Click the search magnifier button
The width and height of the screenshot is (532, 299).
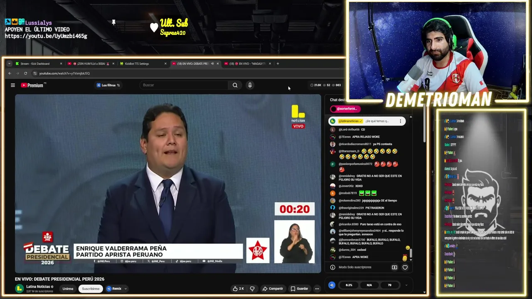[x=235, y=85]
